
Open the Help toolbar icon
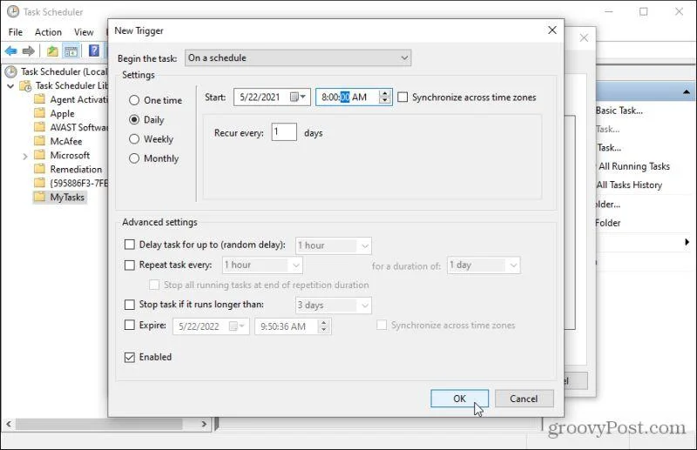pos(94,50)
